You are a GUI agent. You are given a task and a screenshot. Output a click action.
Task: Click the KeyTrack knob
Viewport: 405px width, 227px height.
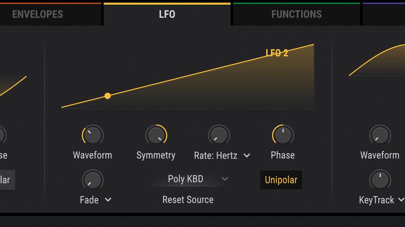(380, 180)
